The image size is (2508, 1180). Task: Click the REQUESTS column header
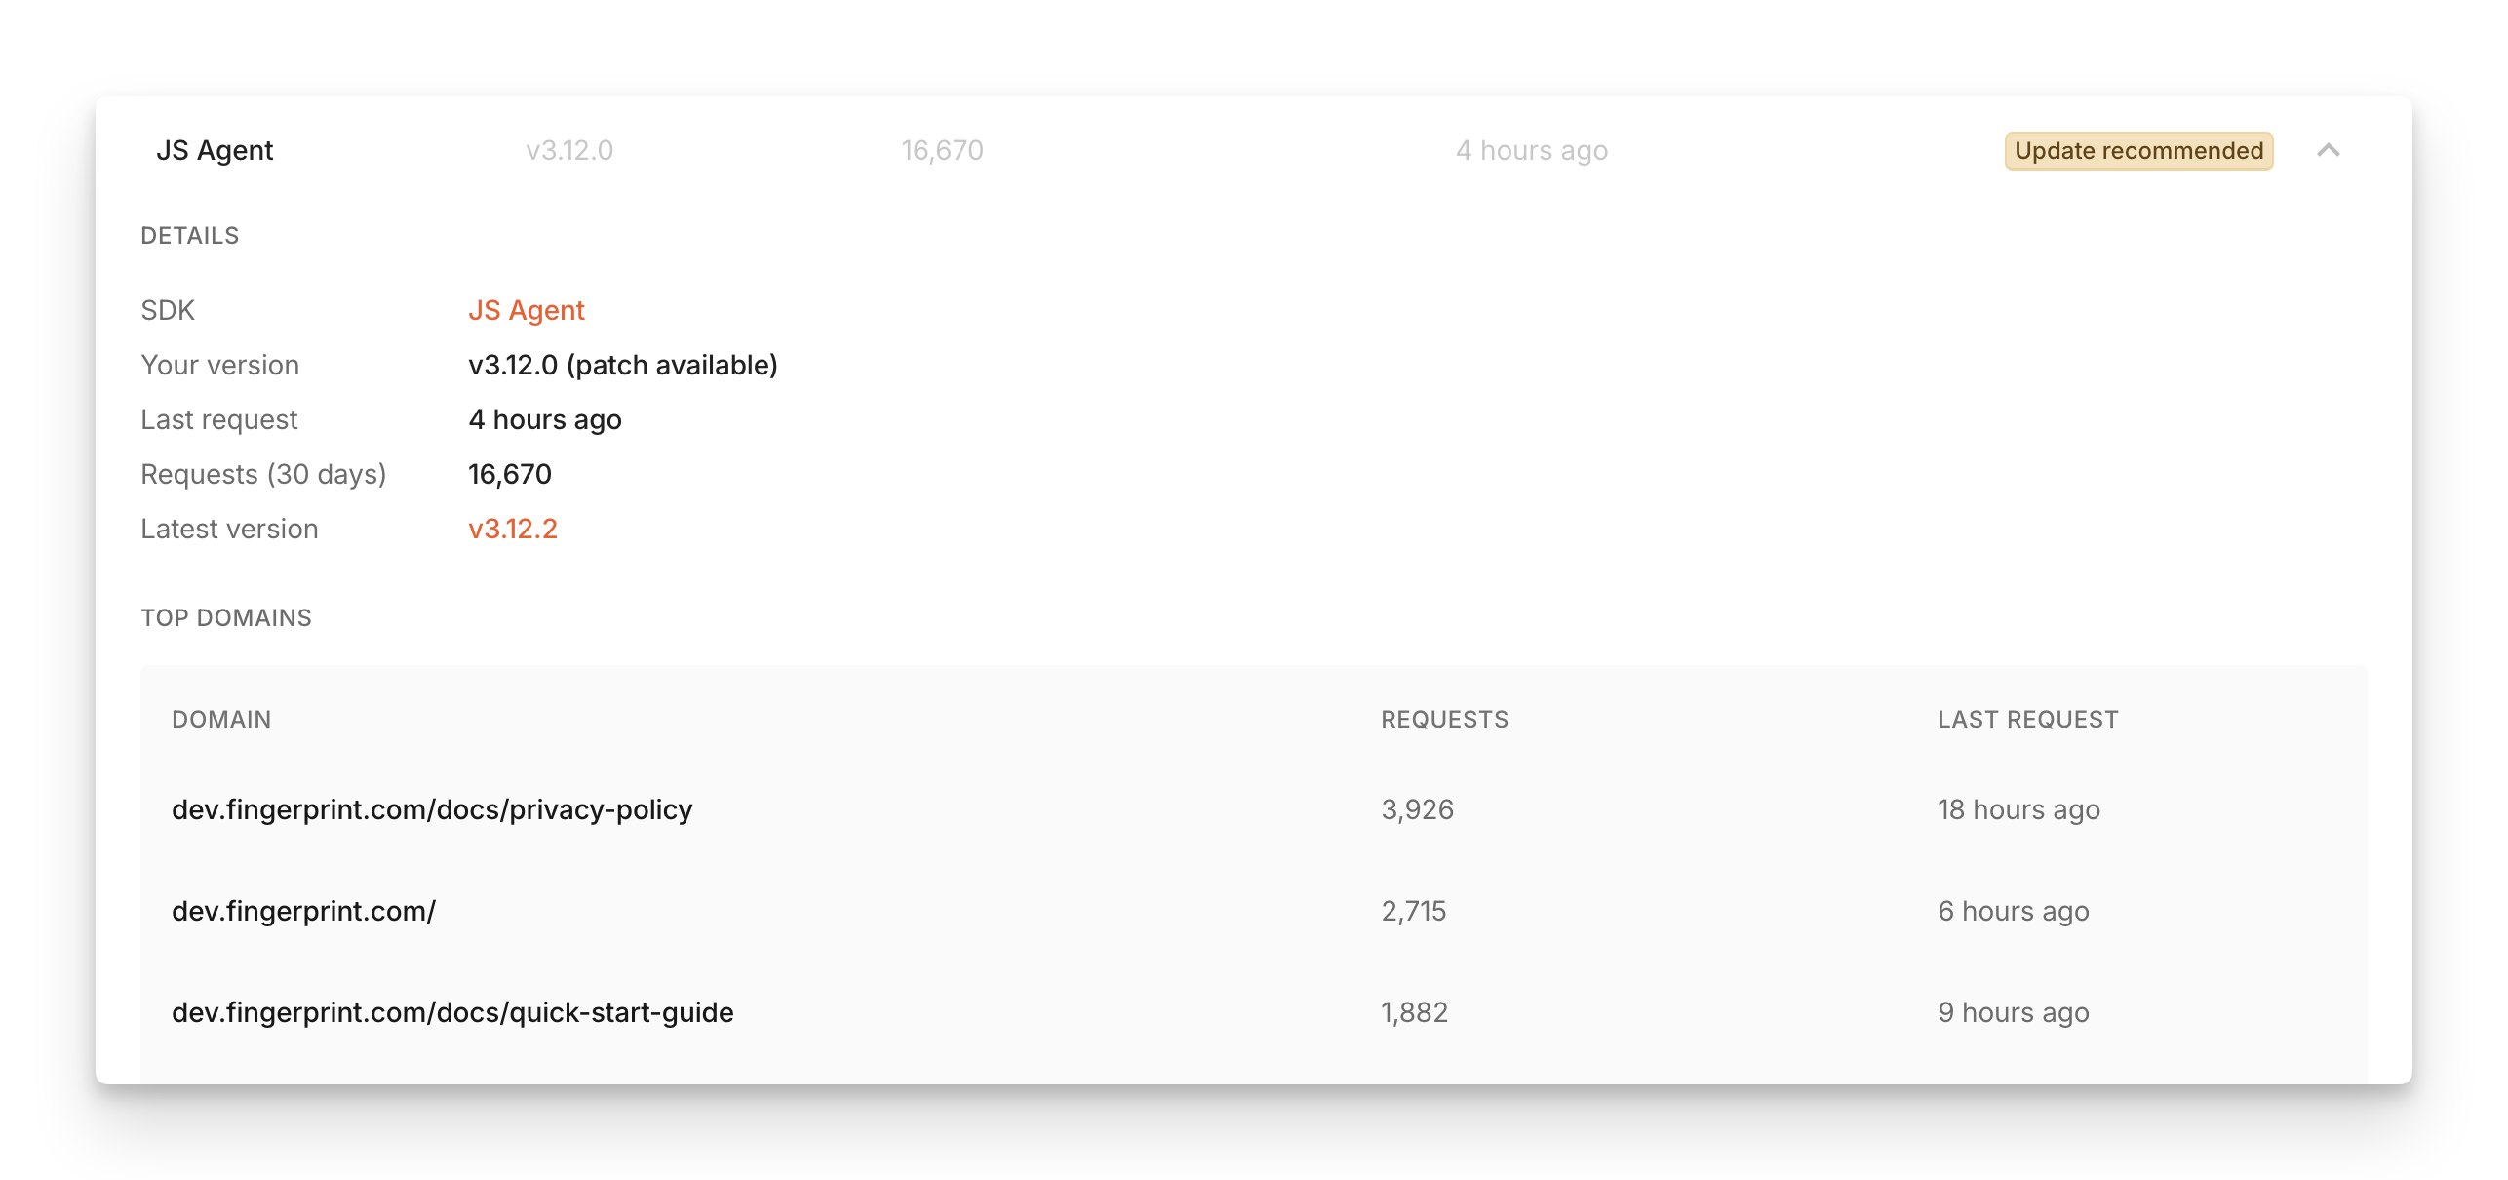pos(1444,719)
